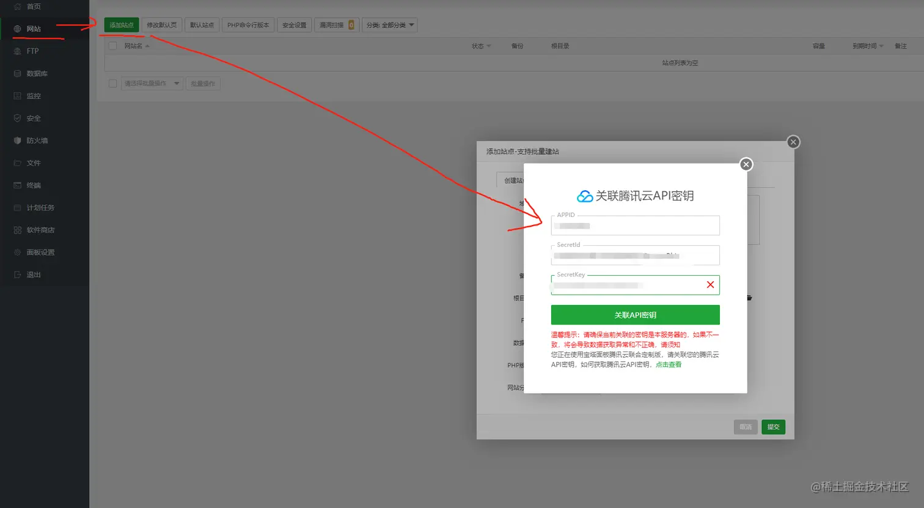Click the 防火墙 firewall shield icon
The height and width of the screenshot is (508, 924).
tap(17, 141)
